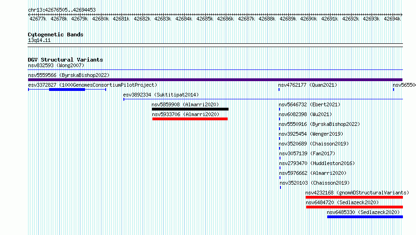Screen dimensions: 416x235
Task: Open nsv5559566 (ByrskaBishop2022) label
Action: click(69, 75)
